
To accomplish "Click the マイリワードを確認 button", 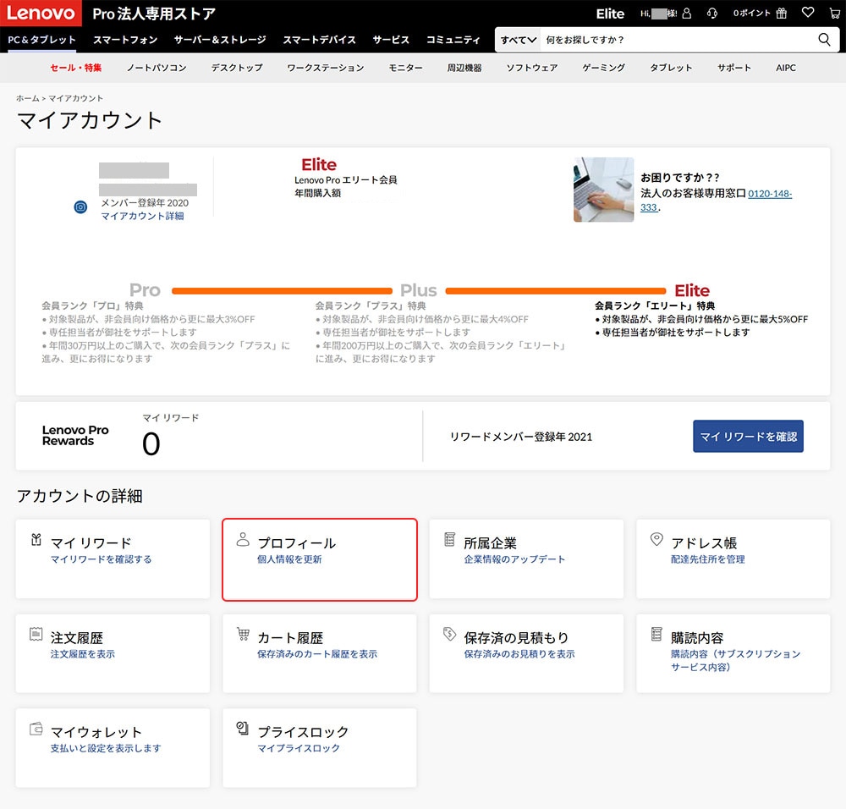I will point(748,437).
